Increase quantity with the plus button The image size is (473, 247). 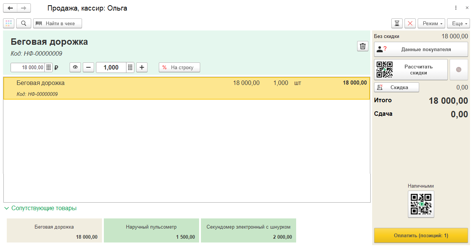pos(142,68)
